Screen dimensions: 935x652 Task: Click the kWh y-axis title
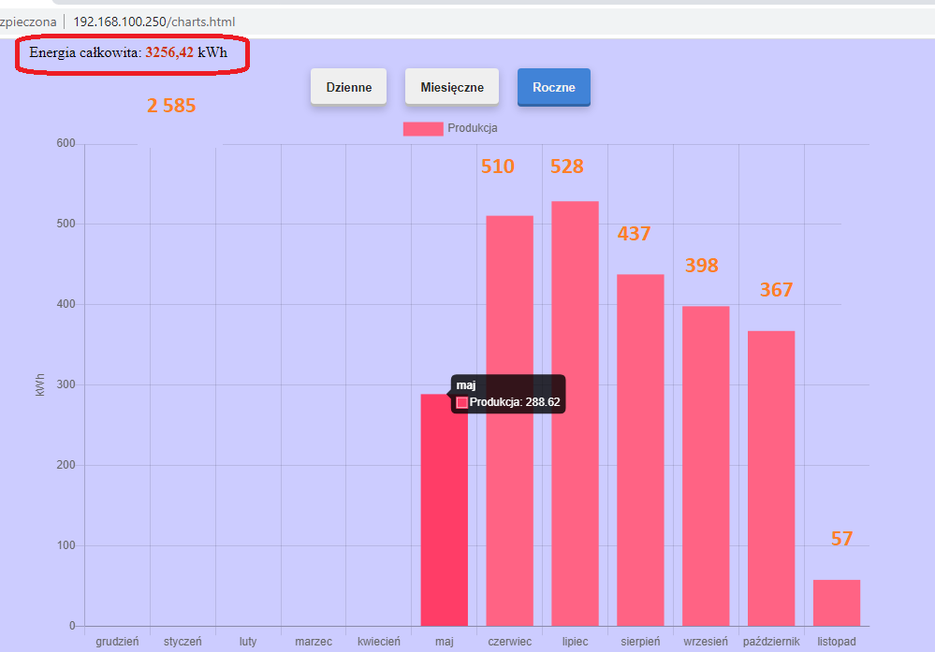[x=40, y=385]
